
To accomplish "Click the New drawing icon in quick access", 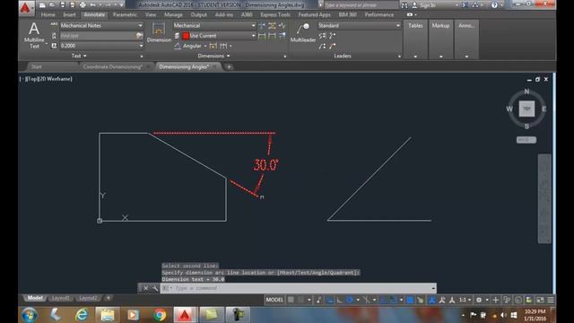I will (x=42, y=4).
